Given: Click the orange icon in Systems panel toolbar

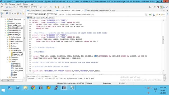Looking at the screenshot, I should [x=18, y=13].
